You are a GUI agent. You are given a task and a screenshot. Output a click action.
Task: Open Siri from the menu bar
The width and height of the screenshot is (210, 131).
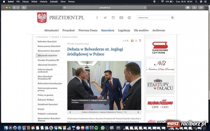pos(201,2)
